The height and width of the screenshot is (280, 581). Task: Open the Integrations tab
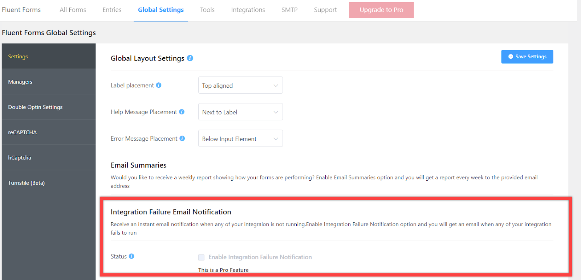click(x=248, y=10)
